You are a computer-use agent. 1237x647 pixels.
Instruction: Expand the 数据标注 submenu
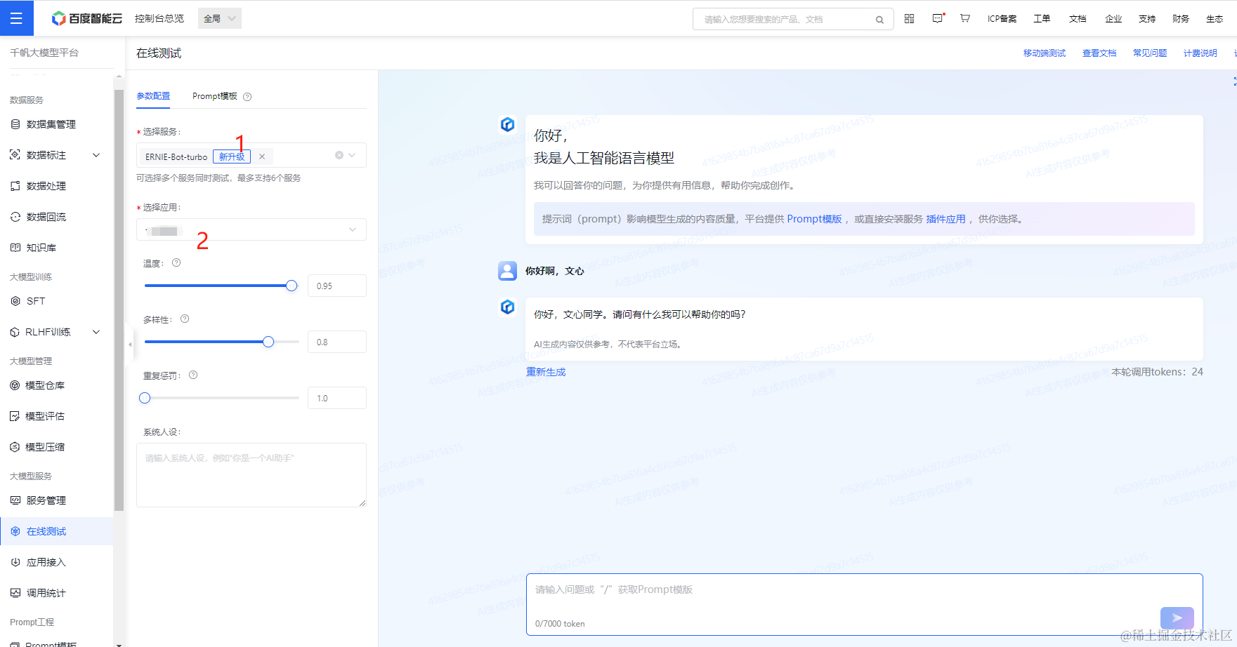96,155
